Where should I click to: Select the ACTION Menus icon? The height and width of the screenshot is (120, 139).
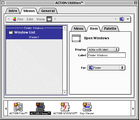[40, 107]
